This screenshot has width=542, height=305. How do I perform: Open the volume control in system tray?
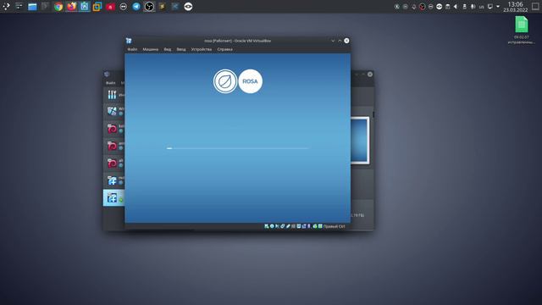[x=456, y=6]
